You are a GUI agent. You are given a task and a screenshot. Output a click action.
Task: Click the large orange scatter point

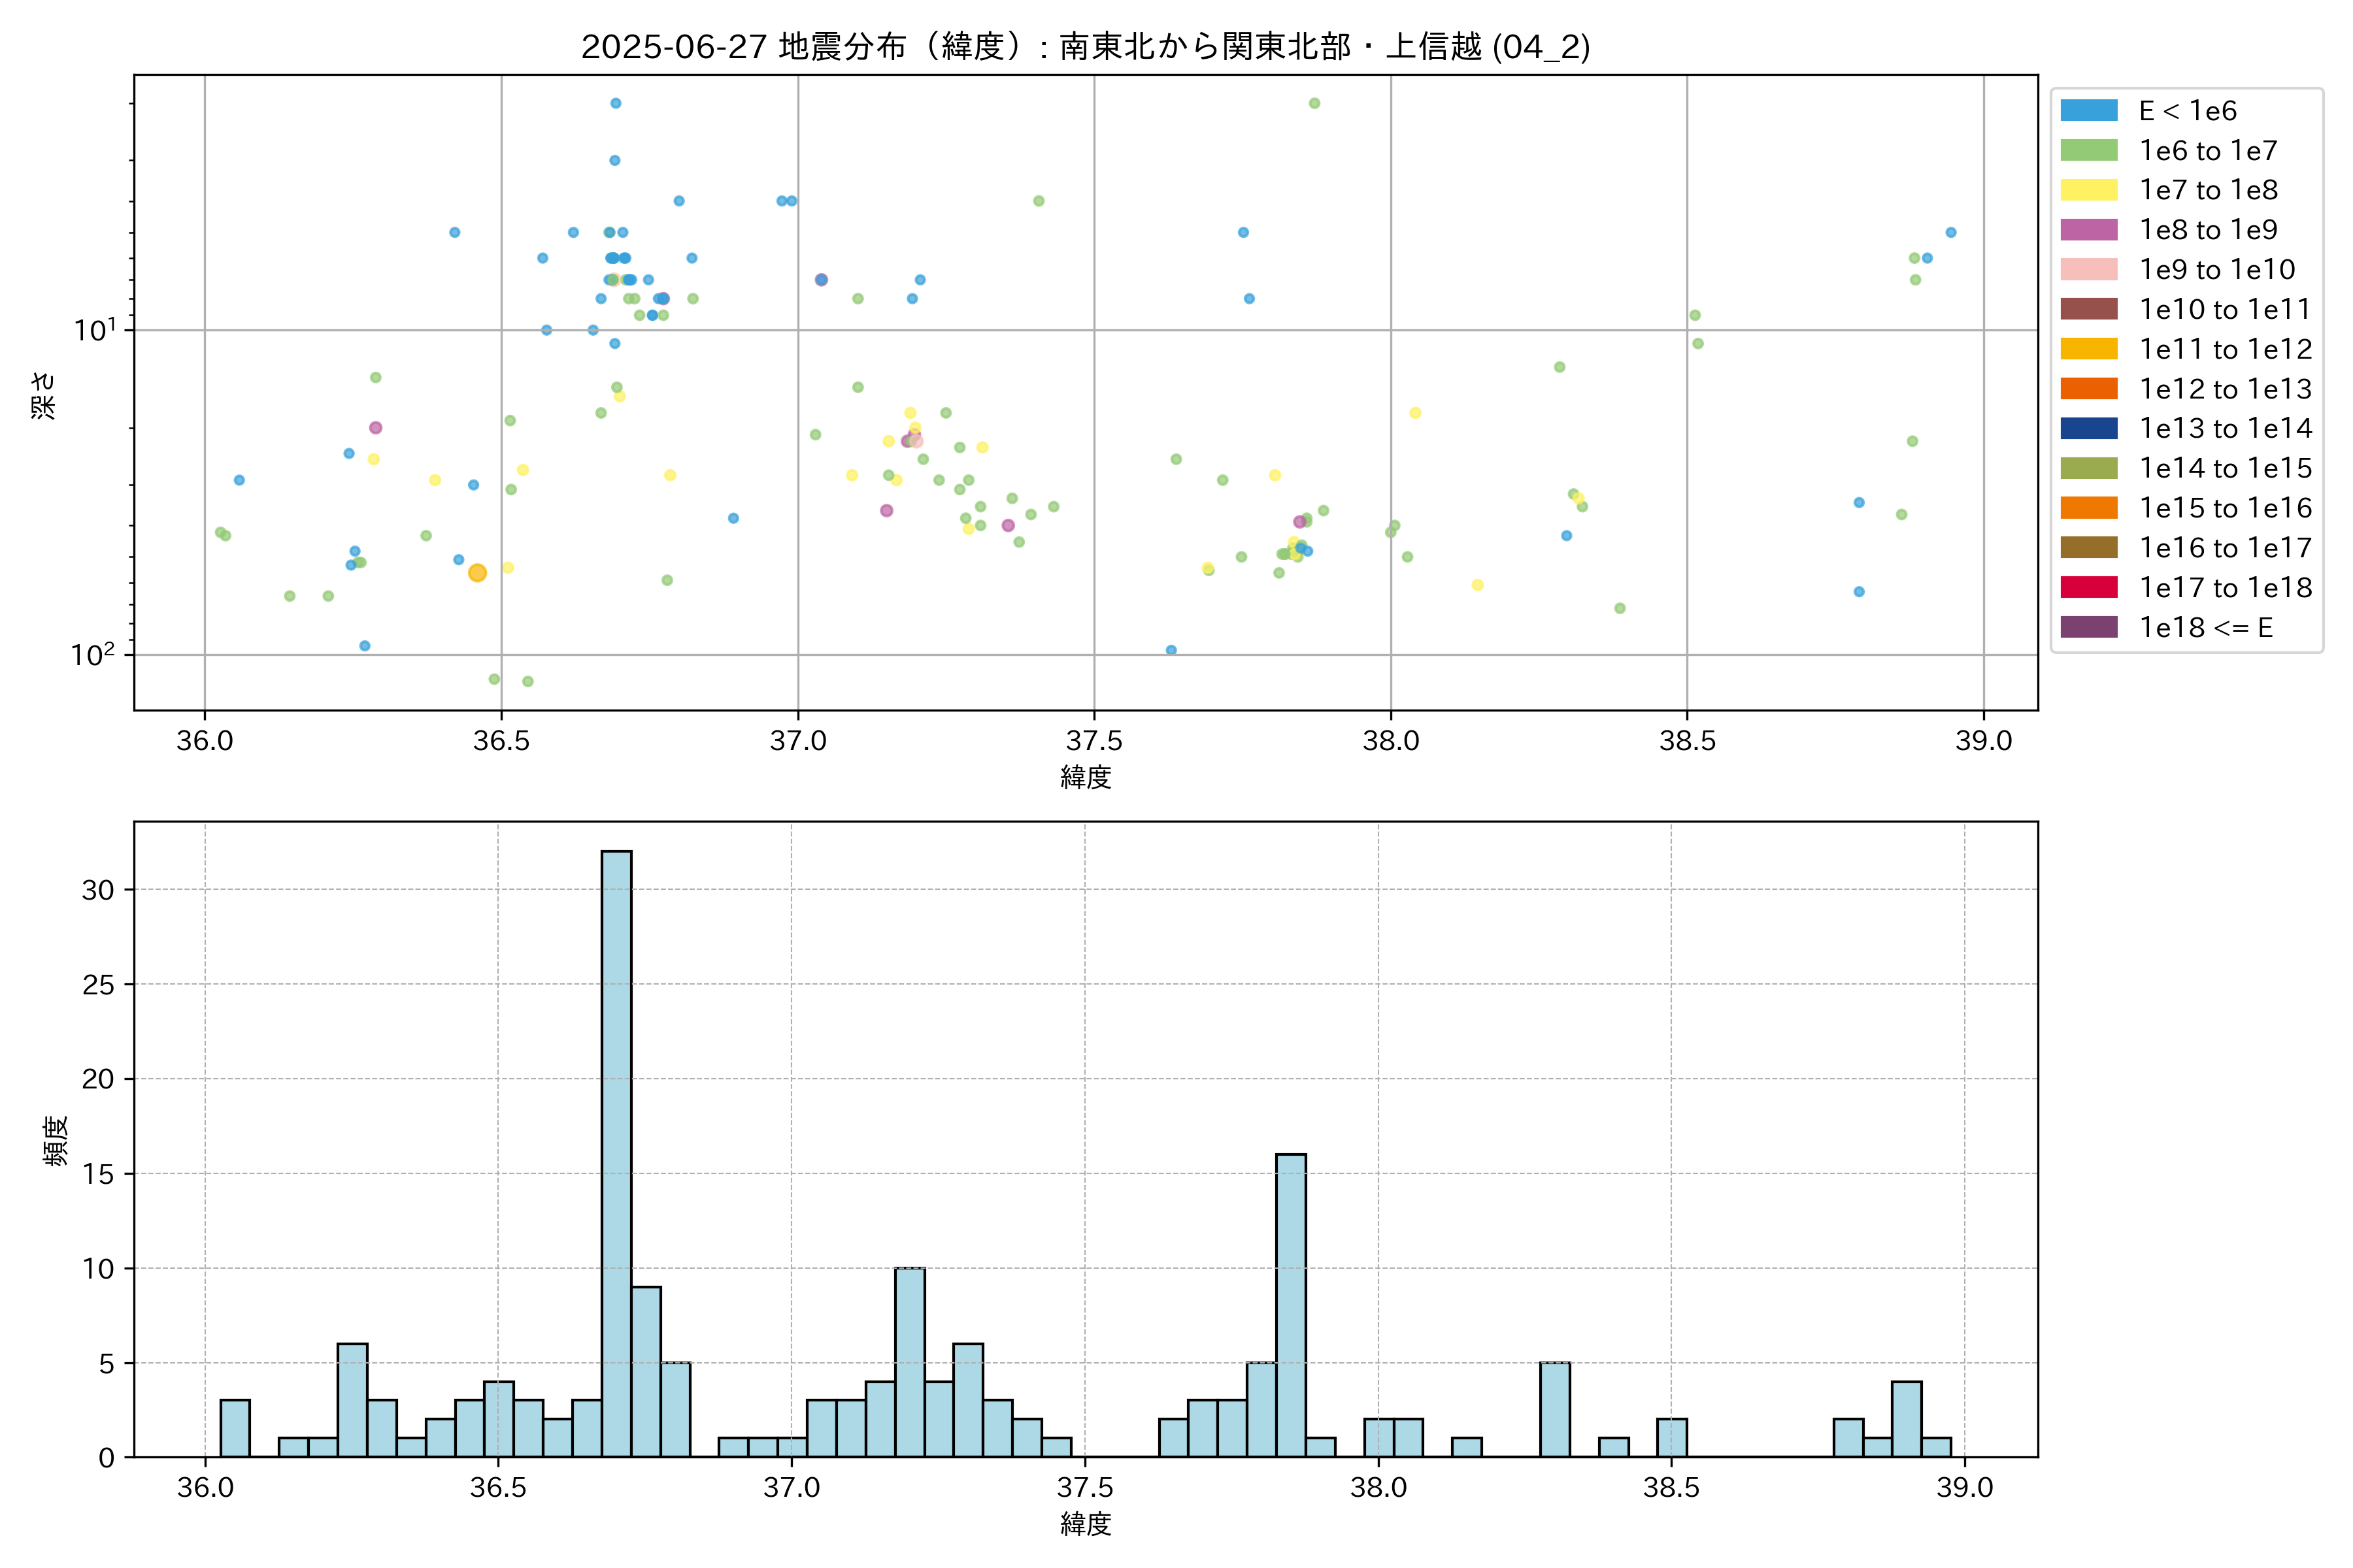477,573
